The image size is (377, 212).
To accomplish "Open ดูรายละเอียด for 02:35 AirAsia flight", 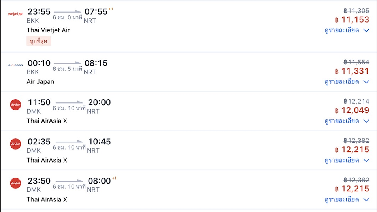I will point(342,160).
